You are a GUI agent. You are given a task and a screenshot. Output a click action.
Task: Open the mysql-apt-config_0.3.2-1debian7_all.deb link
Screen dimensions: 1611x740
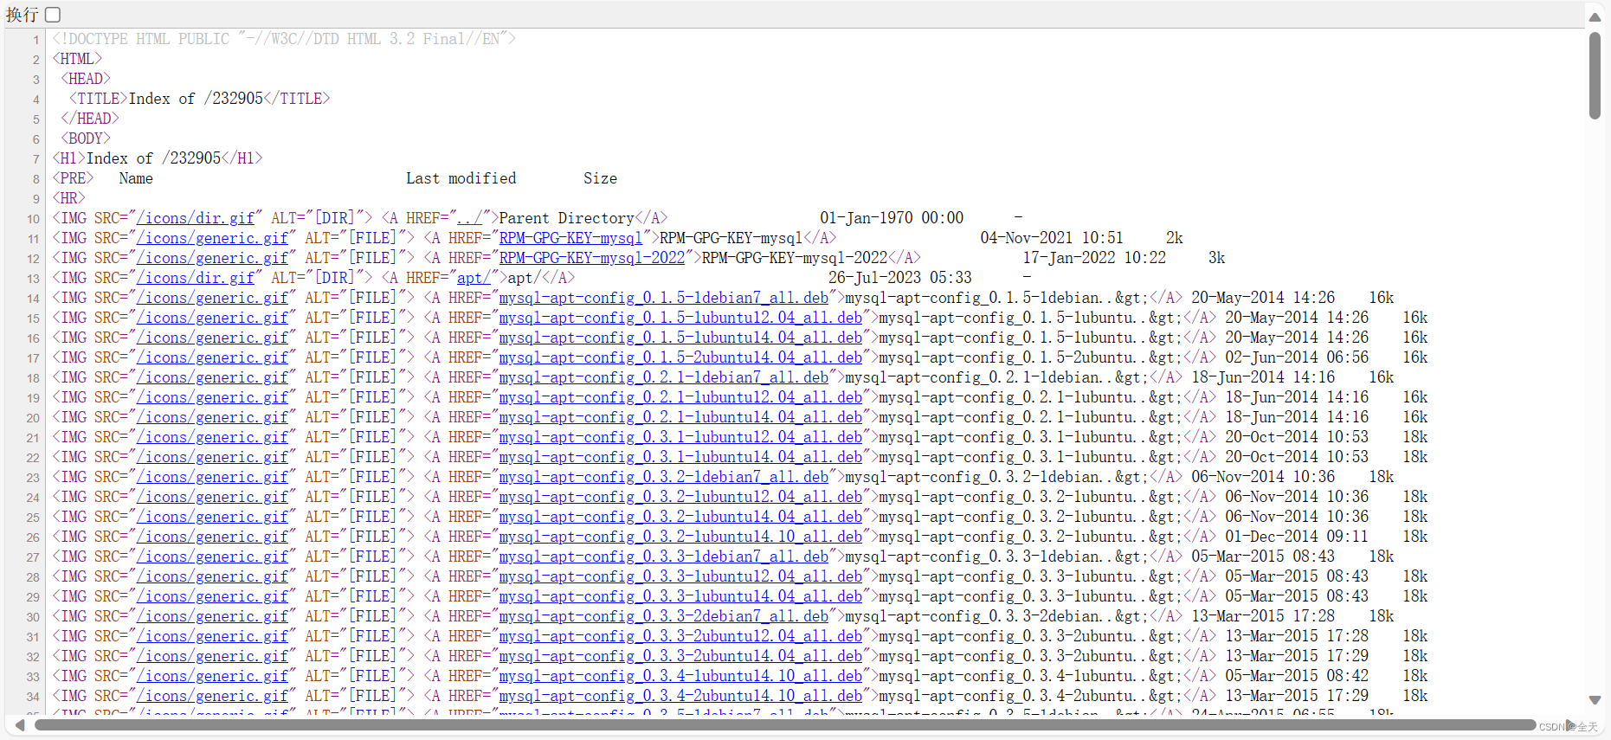pos(664,477)
